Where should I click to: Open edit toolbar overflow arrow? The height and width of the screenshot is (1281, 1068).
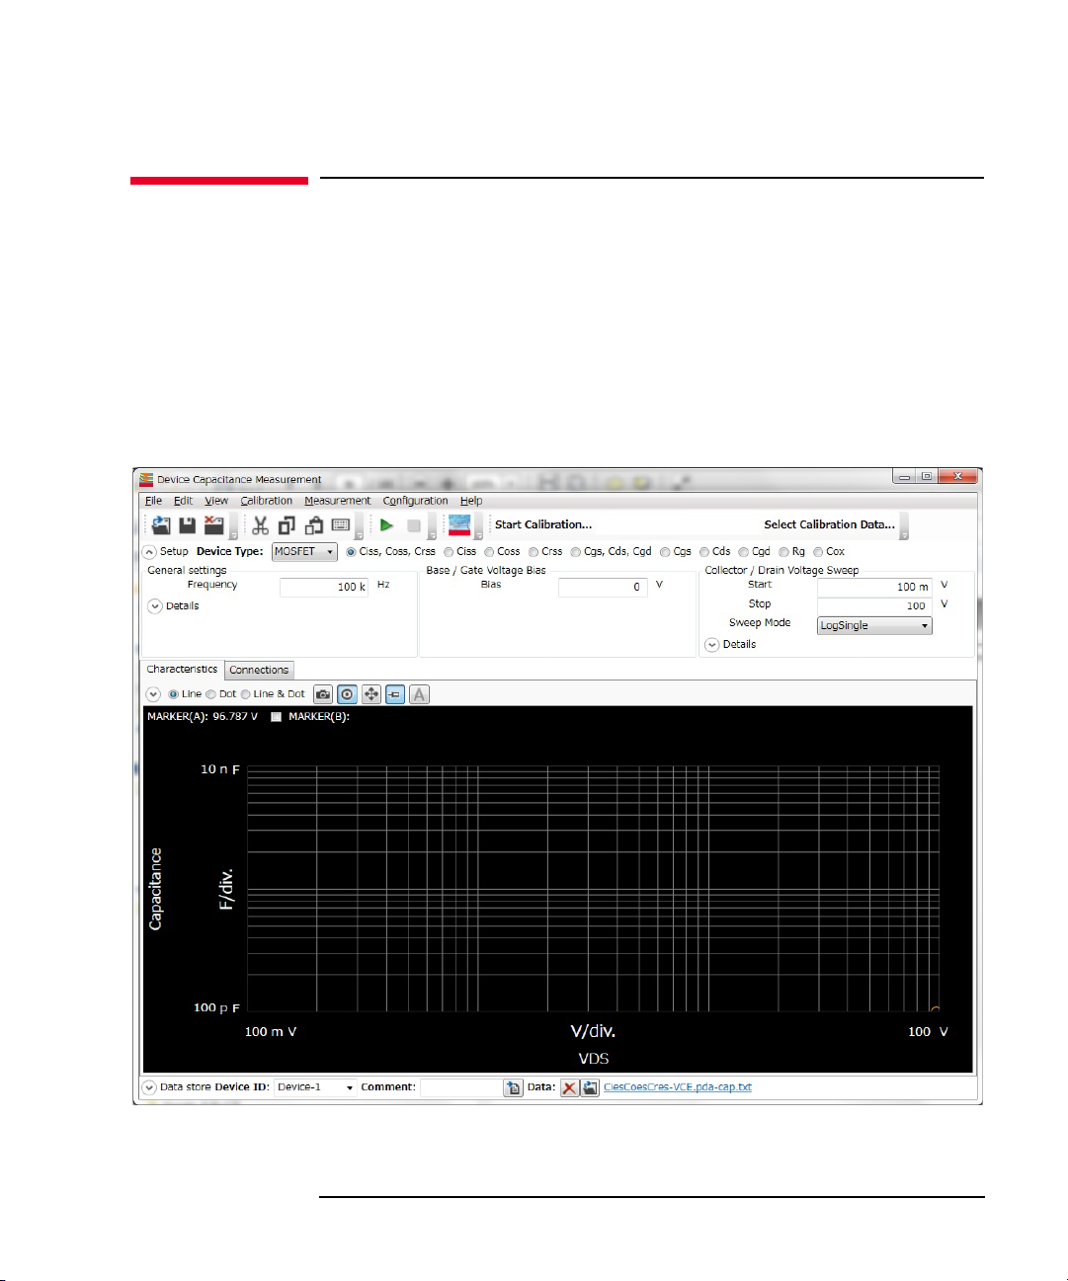tap(361, 526)
